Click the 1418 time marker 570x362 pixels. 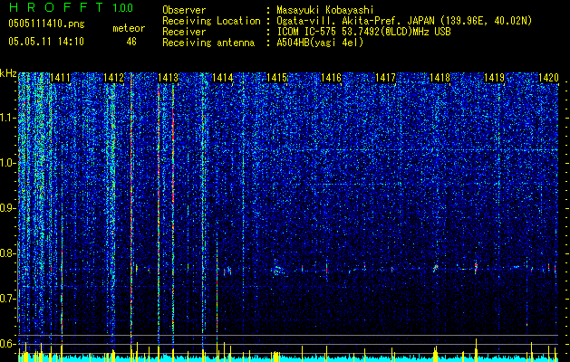click(440, 78)
